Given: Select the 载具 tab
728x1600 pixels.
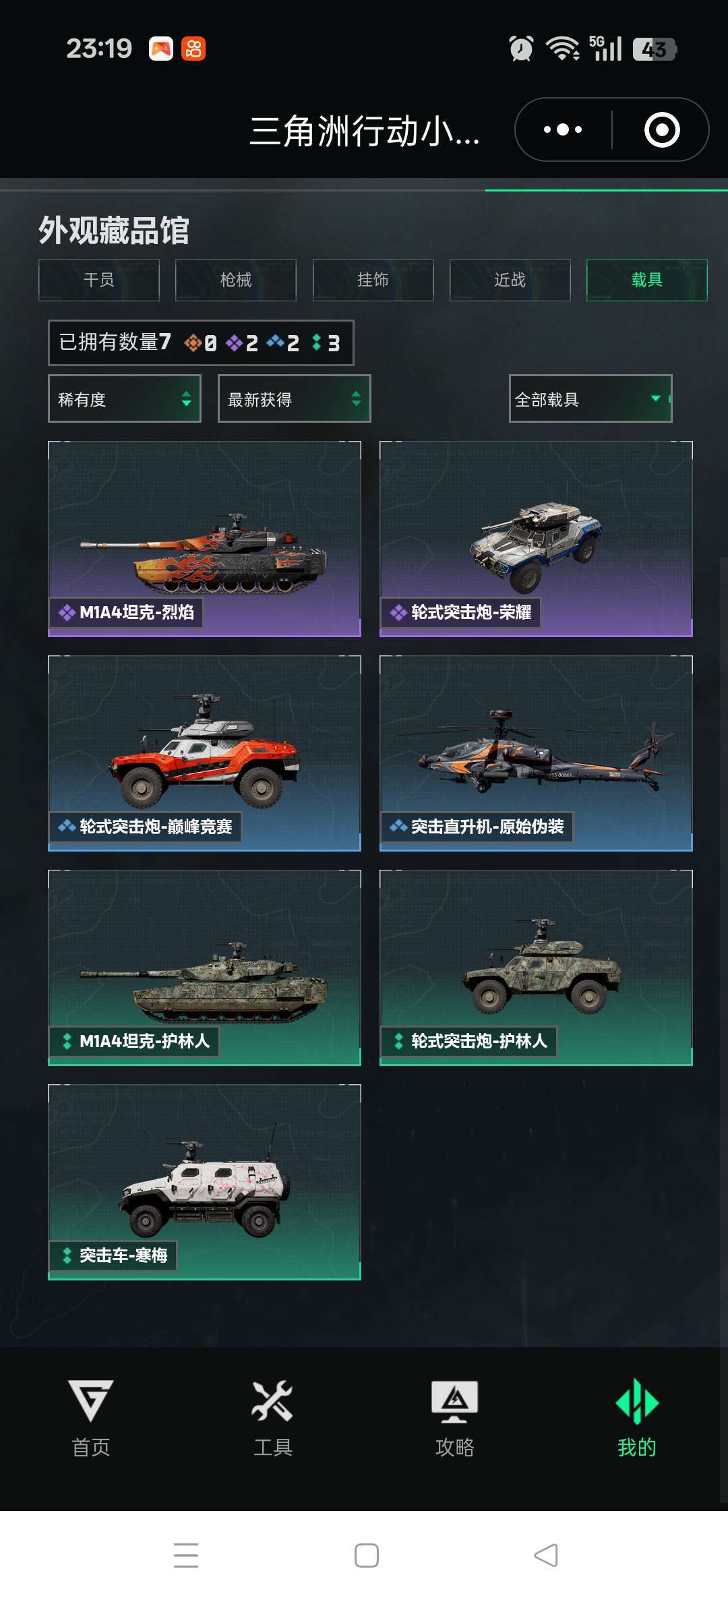Looking at the screenshot, I should [647, 280].
